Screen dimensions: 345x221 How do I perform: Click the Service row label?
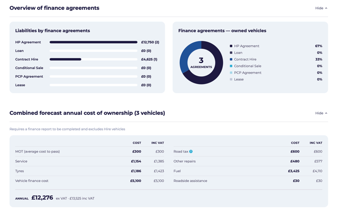point(21,161)
